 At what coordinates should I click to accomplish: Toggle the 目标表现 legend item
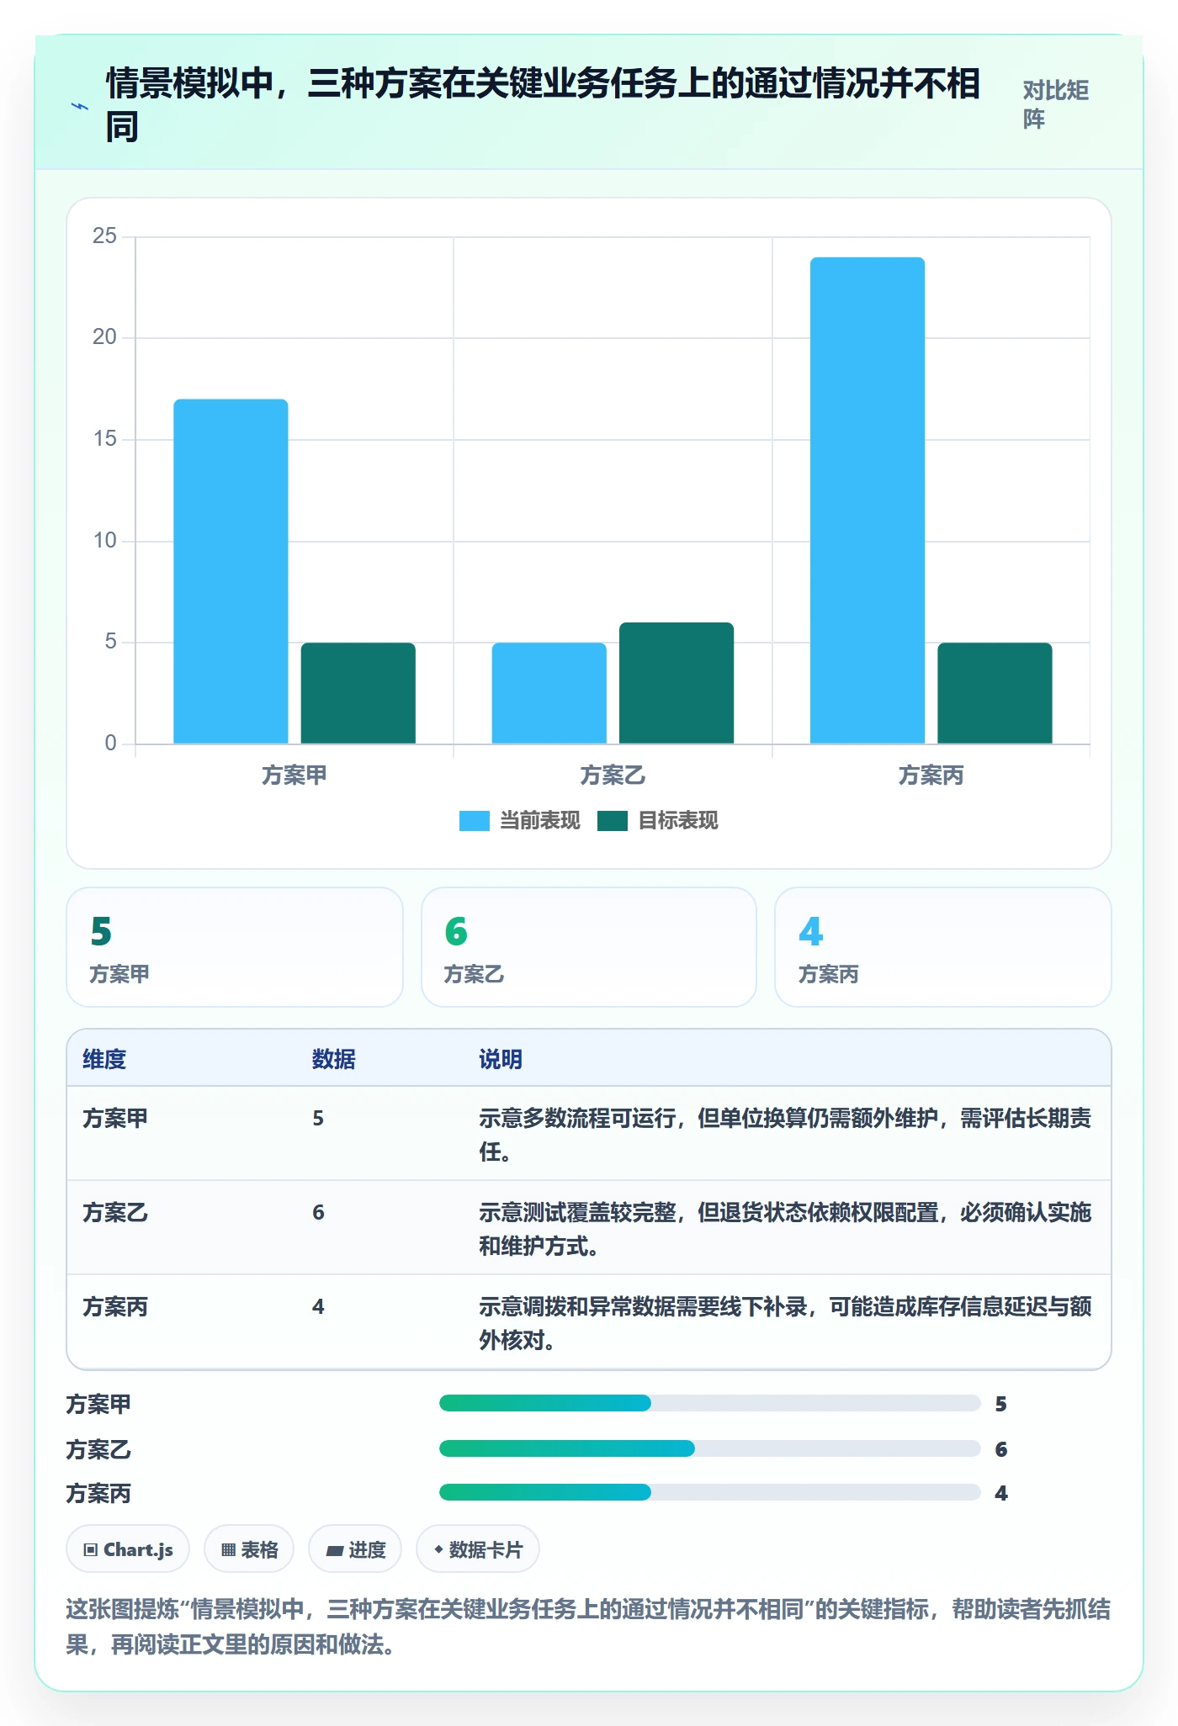pos(657,820)
